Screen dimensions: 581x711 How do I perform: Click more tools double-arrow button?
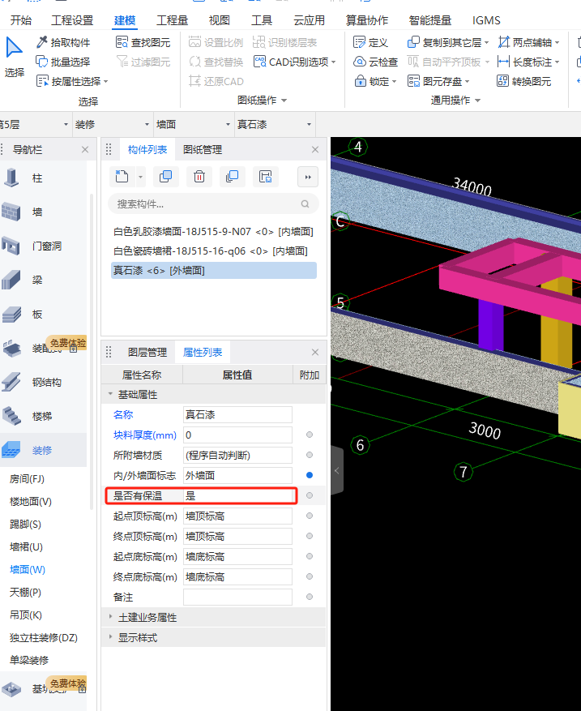308,177
